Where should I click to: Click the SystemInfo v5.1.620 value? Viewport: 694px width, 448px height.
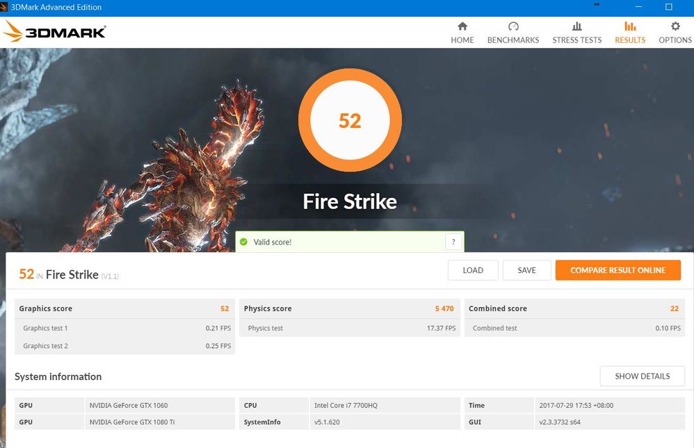pyautogui.click(x=384, y=422)
